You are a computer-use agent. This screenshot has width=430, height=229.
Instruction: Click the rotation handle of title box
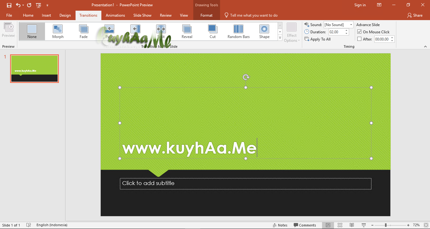pyautogui.click(x=246, y=77)
